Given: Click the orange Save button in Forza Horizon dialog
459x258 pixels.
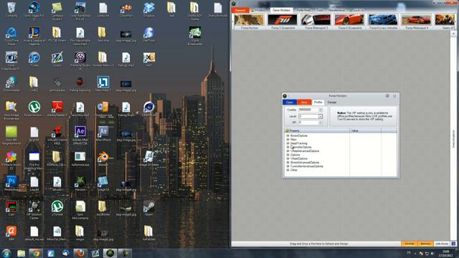Looking at the screenshot, I should click(304, 102).
